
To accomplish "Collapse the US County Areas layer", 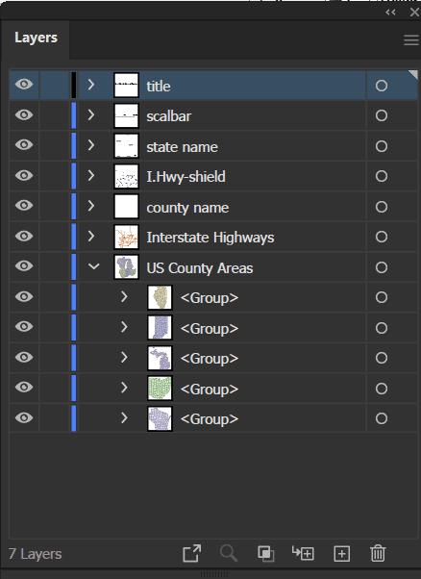I will 94,266.
